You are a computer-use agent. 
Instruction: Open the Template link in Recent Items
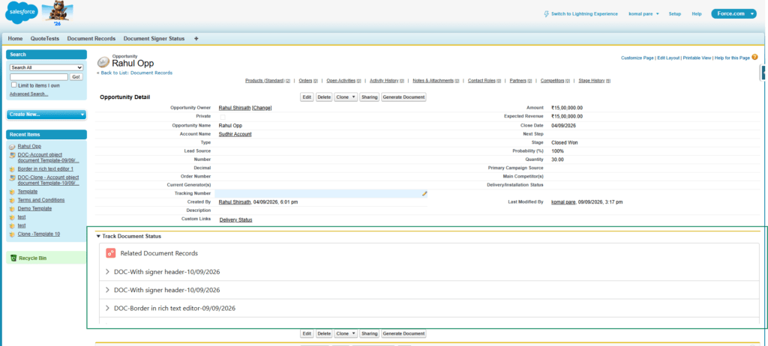[28, 192]
